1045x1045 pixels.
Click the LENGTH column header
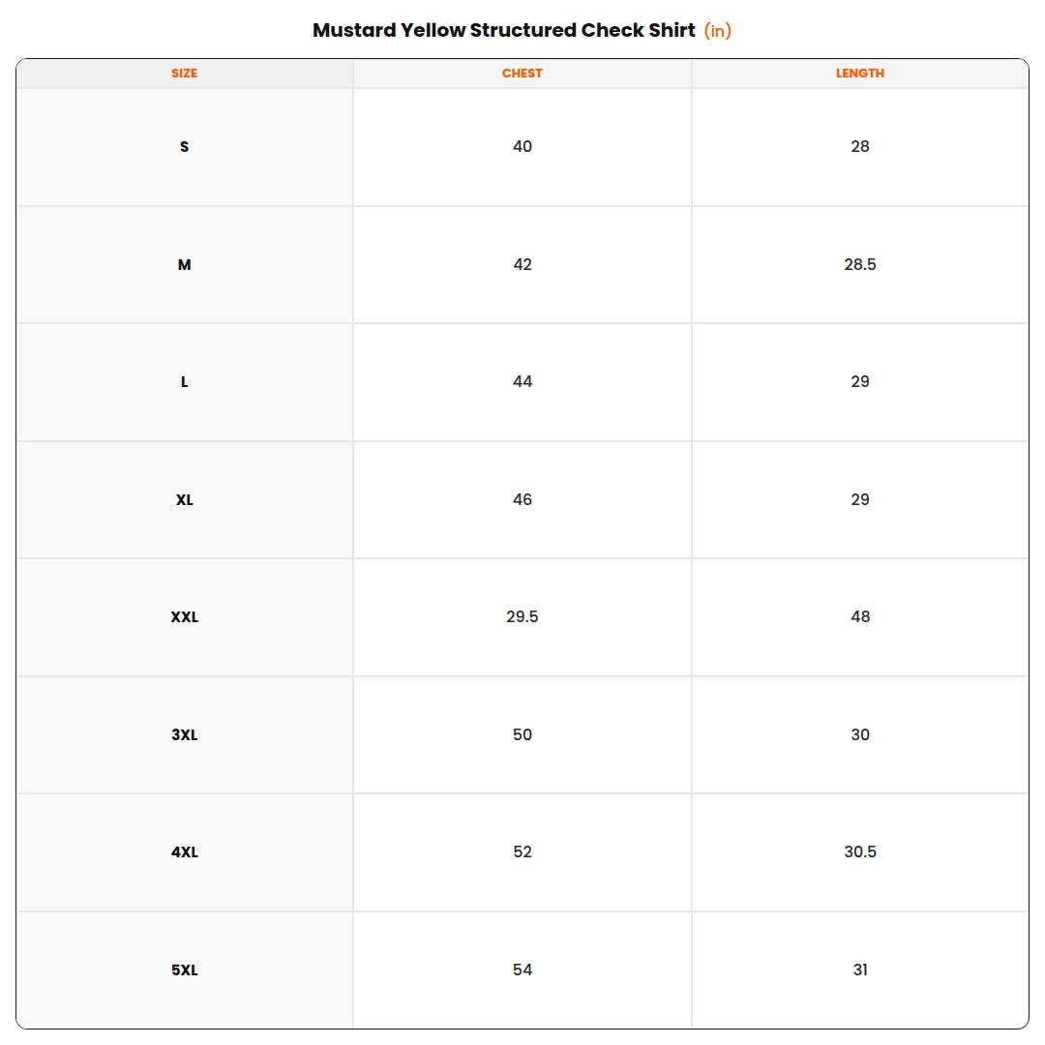[x=860, y=74]
